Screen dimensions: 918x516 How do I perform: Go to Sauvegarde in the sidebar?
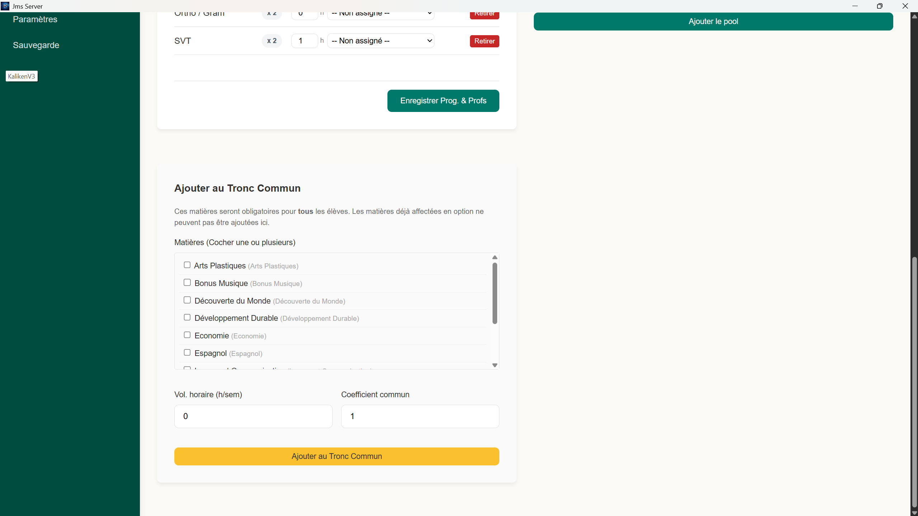pos(36,45)
